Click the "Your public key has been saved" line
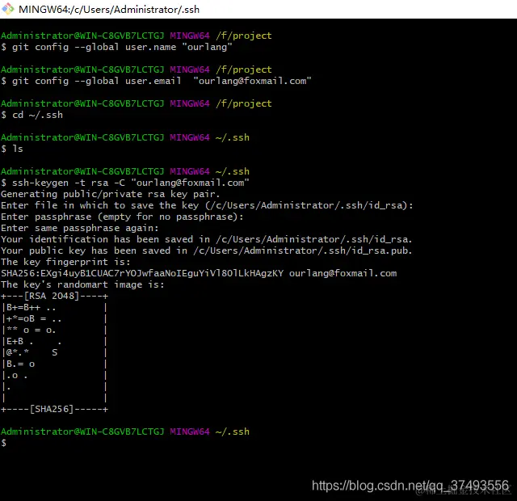 (207, 250)
